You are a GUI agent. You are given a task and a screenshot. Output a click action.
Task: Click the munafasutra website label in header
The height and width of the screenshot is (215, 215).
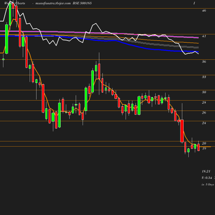[x=53, y=3]
